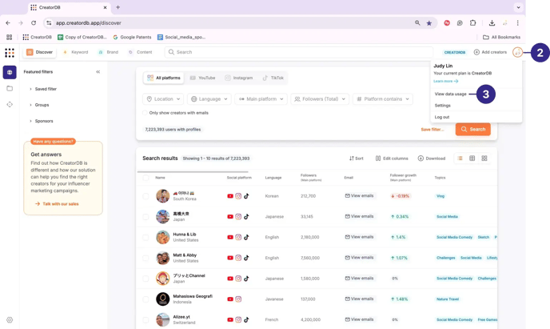Toggle the select-all checkbox in table header
The height and width of the screenshot is (329, 550).
(x=145, y=178)
